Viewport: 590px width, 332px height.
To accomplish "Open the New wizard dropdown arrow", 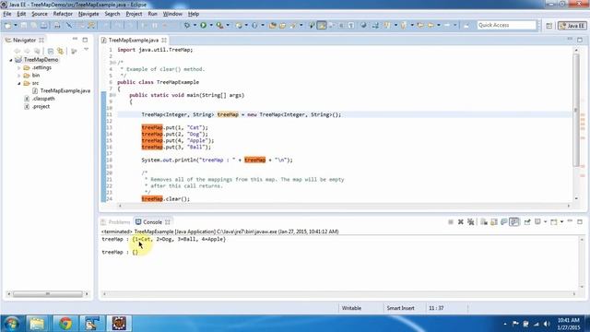I will [16, 25].
